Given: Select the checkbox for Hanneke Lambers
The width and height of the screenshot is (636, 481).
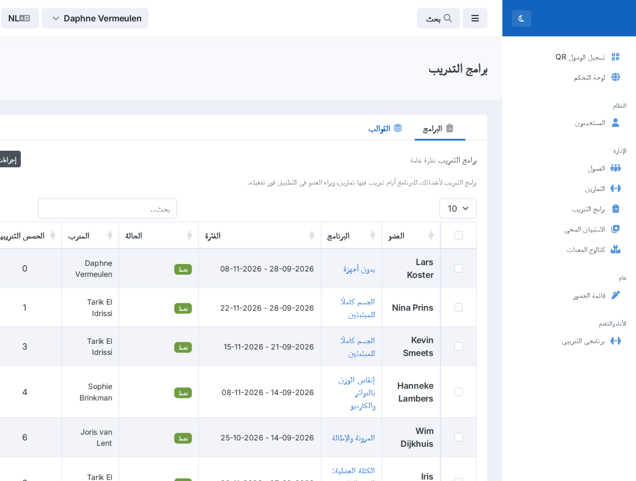Looking at the screenshot, I should (458, 392).
